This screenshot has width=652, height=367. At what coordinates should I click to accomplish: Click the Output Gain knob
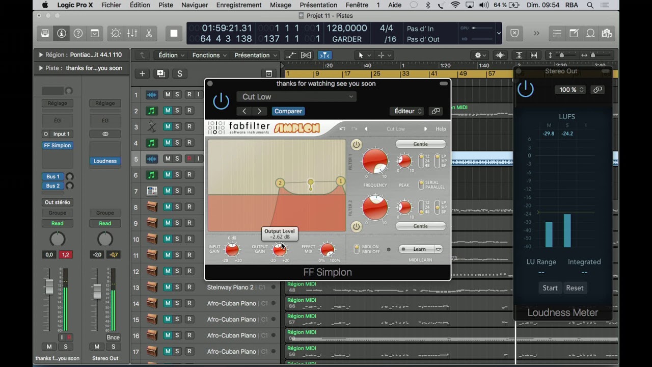click(280, 249)
